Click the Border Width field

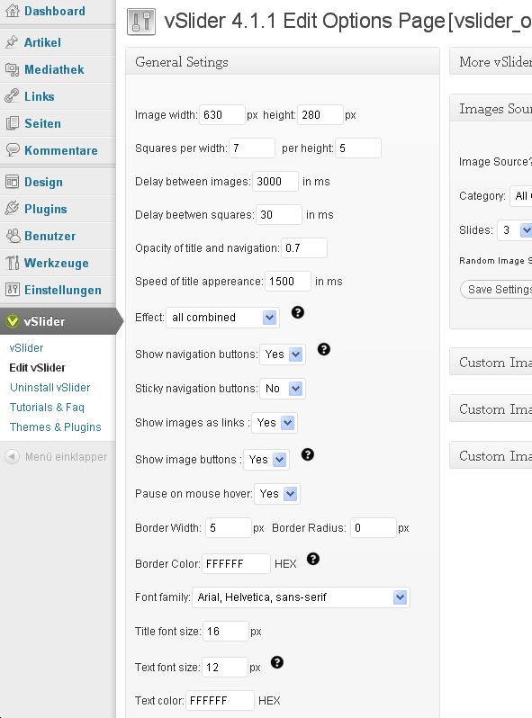(x=229, y=528)
